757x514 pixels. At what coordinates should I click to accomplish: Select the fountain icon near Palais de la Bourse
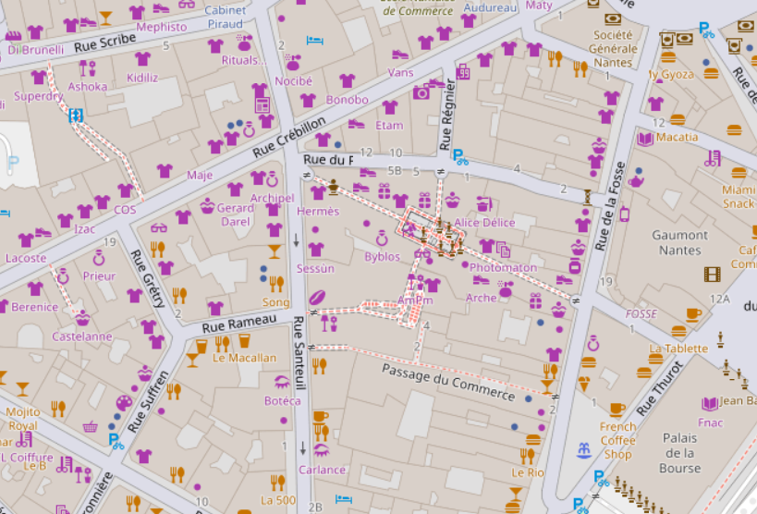point(583,450)
